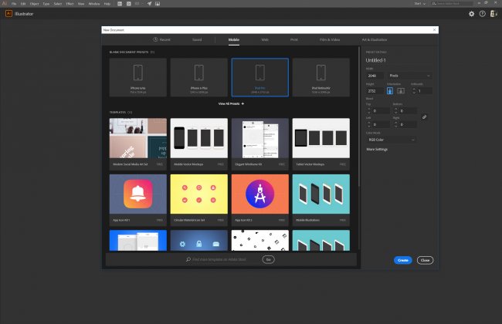Open the Edit menu

click(23, 4)
